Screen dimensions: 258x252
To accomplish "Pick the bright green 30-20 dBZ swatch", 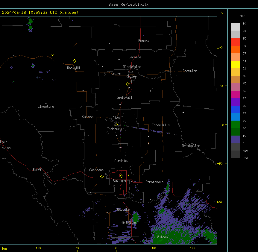I will point(235,125).
